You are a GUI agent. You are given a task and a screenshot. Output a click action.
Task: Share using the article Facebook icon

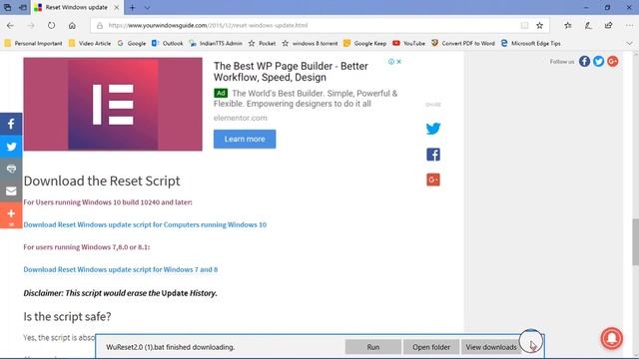point(433,155)
